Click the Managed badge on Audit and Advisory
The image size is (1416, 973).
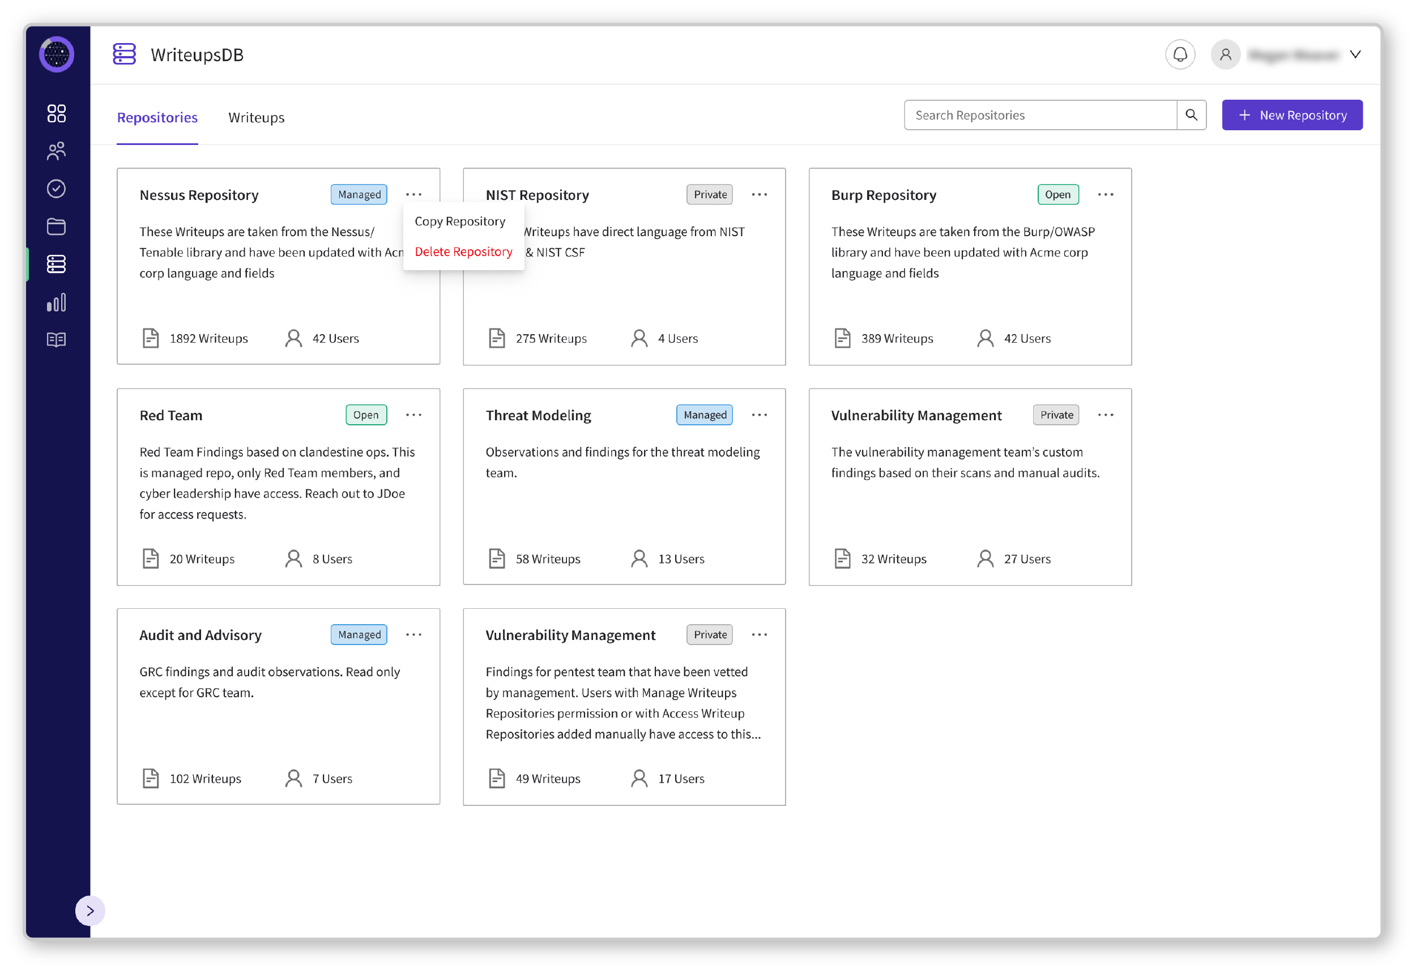[x=360, y=635]
